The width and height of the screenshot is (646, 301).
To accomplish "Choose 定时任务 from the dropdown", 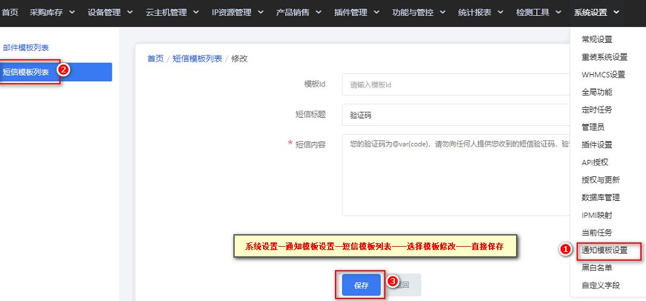I will click(597, 110).
